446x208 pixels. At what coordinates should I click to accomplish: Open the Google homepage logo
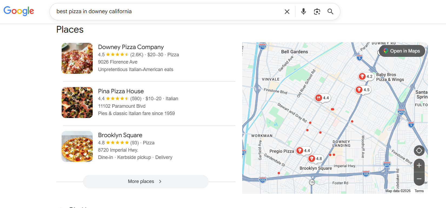pyautogui.click(x=19, y=11)
